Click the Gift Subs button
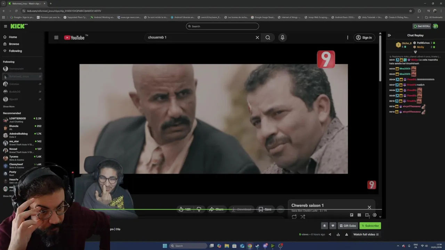Image resolution: width=445 pixels, height=250 pixels. (348, 226)
